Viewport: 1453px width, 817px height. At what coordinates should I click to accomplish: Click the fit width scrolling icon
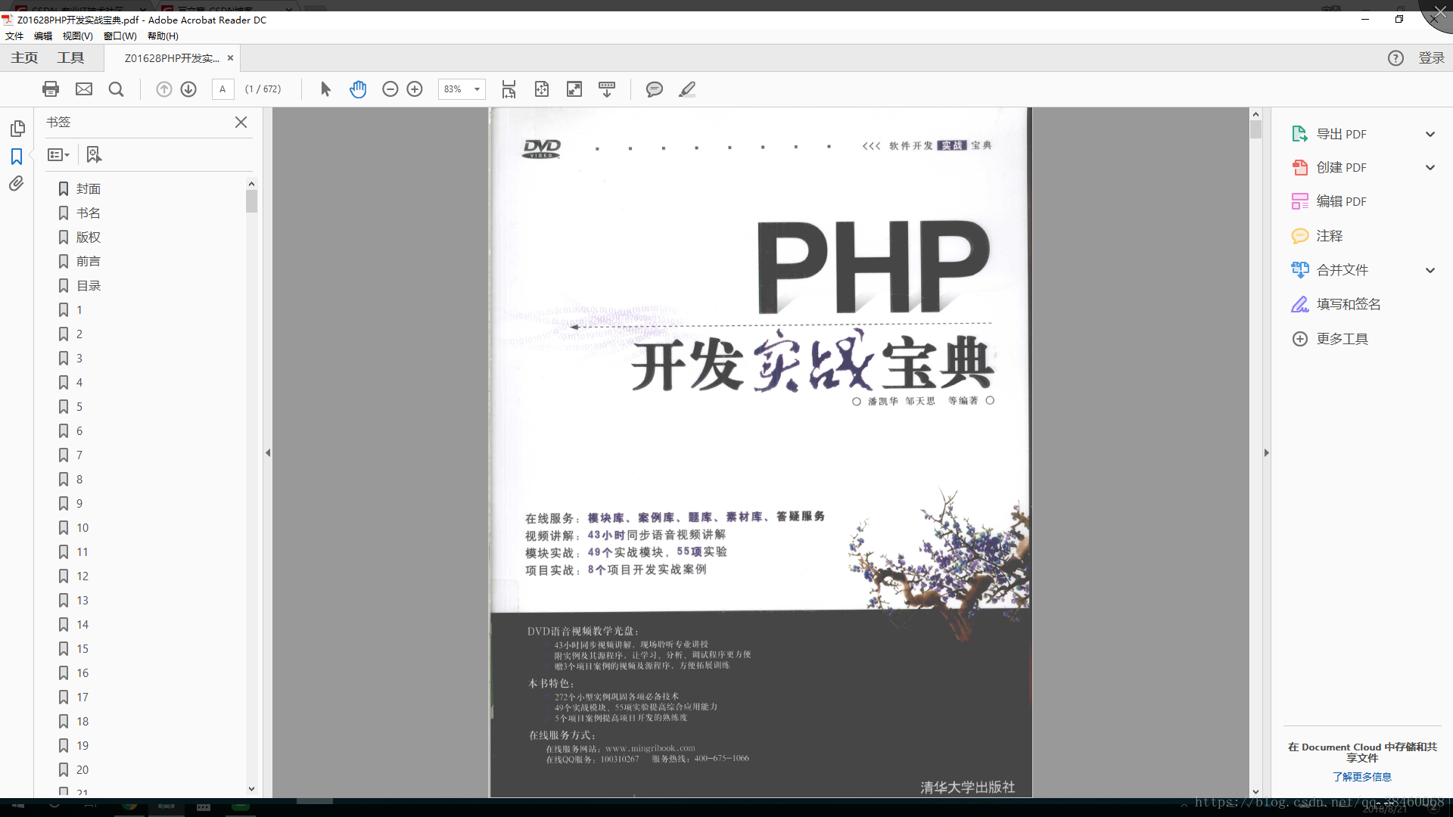pos(509,89)
